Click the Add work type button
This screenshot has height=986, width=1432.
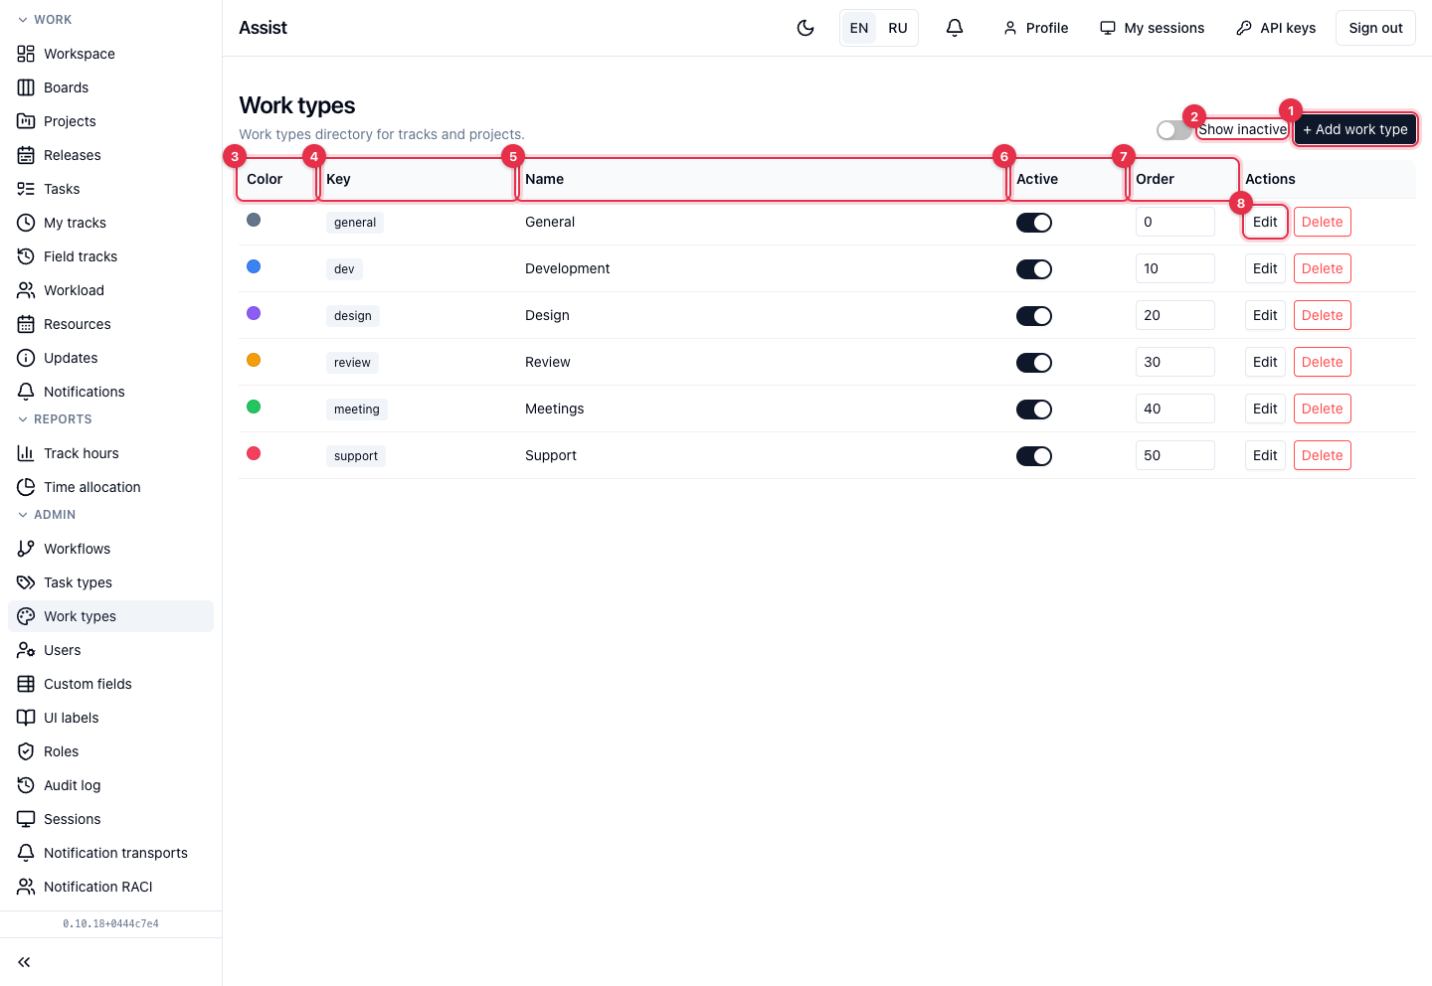point(1355,129)
